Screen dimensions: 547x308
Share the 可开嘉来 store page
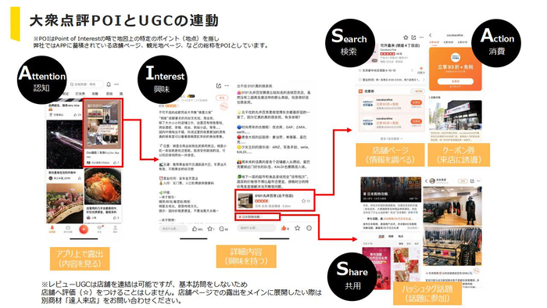pos(413,38)
